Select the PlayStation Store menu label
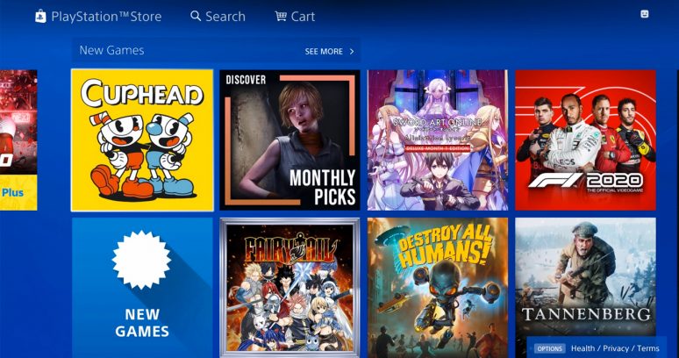The image size is (679, 358). coord(106,17)
